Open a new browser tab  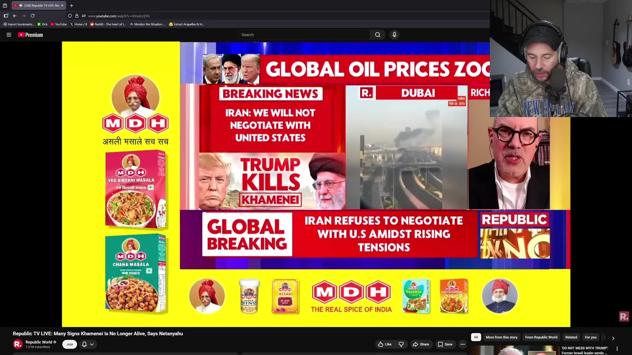click(71, 5)
